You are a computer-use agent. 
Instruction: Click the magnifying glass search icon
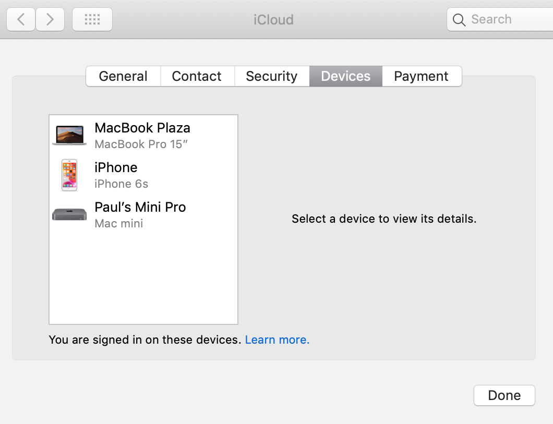pyautogui.click(x=459, y=20)
